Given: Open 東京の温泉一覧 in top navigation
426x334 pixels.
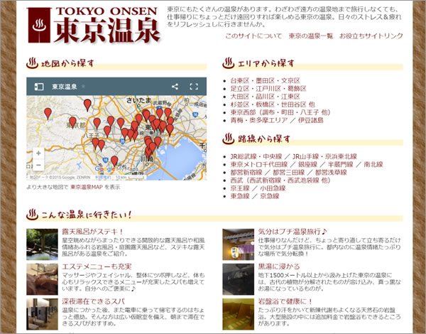Looking at the screenshot, I should pyautogui.click(x=310, y=36).
